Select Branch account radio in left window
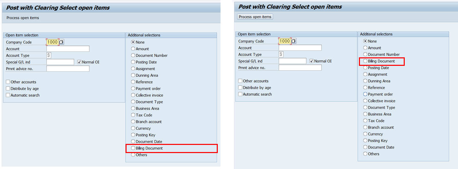Screen dimensions: 458x169 [133, 122]
